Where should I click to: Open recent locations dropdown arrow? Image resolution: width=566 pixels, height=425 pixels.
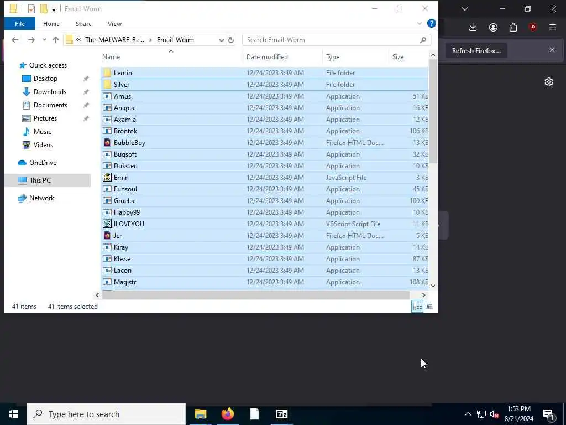[44, 40]
